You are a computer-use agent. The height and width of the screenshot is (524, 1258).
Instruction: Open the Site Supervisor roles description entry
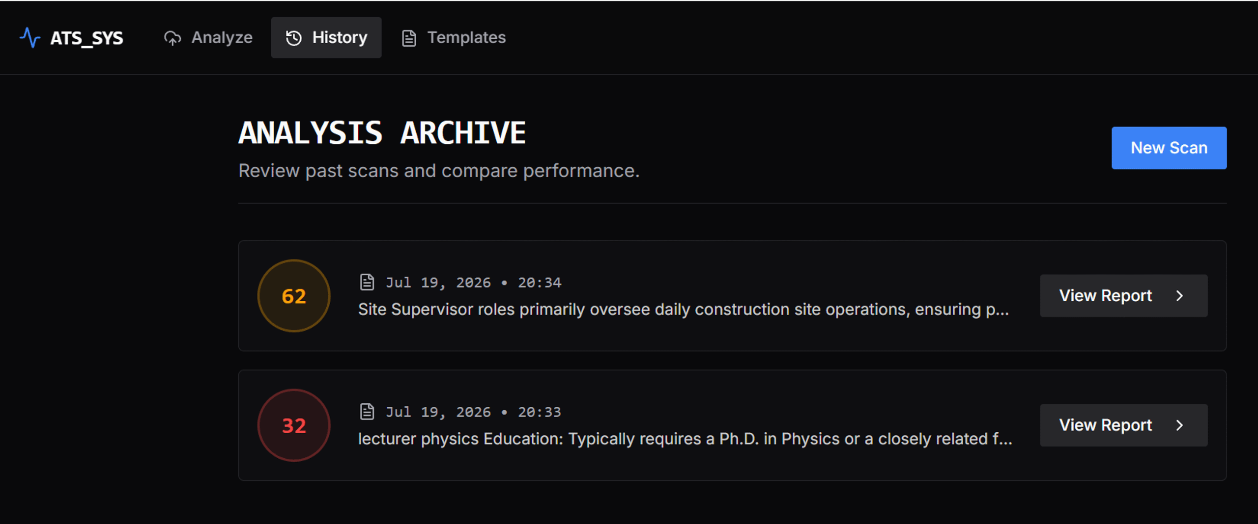pyautogui.click(x=684, y=310)
